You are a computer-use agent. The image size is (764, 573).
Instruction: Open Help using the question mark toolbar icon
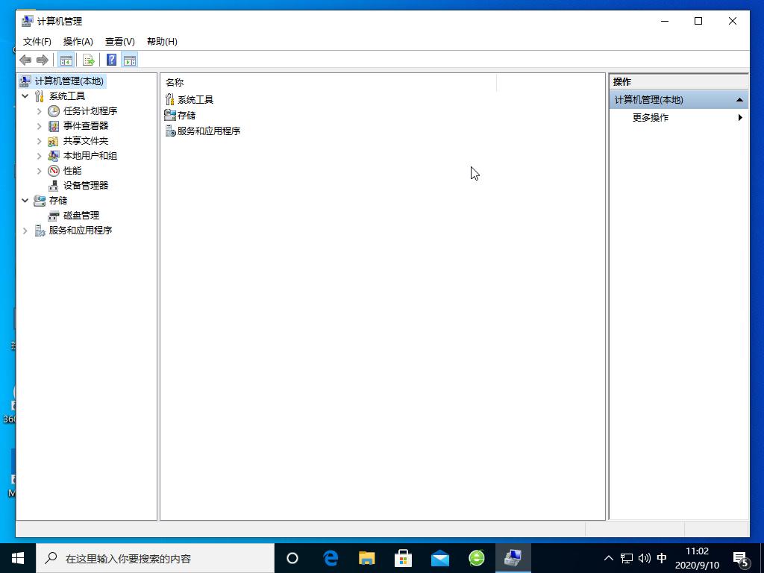pos(111,60)
